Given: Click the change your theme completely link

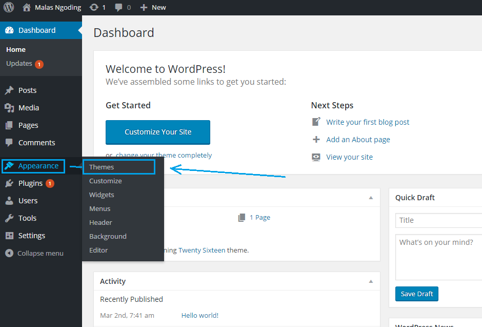Looking at the screenshot, I should click(164, 155).
